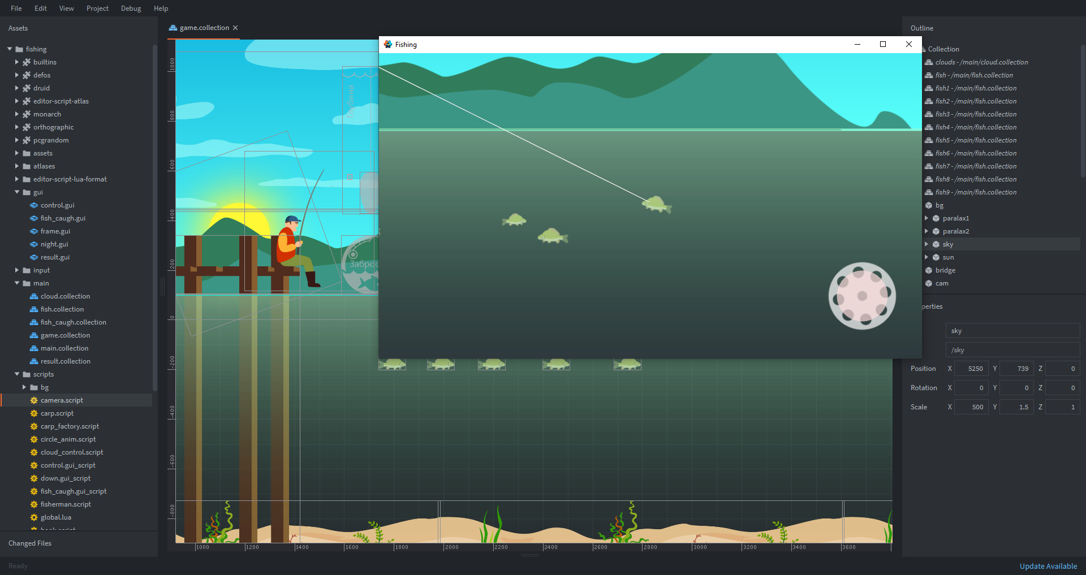Expand the paralax1 node in Outline
This screenshot has height=575, width=1086.
[927, 218]
